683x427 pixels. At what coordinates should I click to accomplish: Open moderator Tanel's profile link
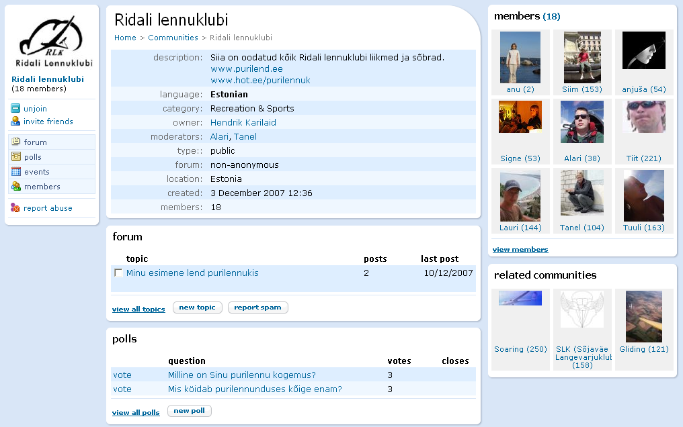click(245, 136)
